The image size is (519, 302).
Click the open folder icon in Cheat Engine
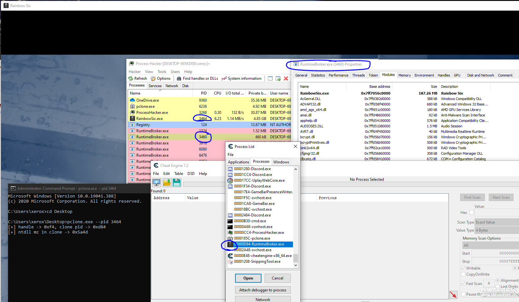click(x=167, y=183)
